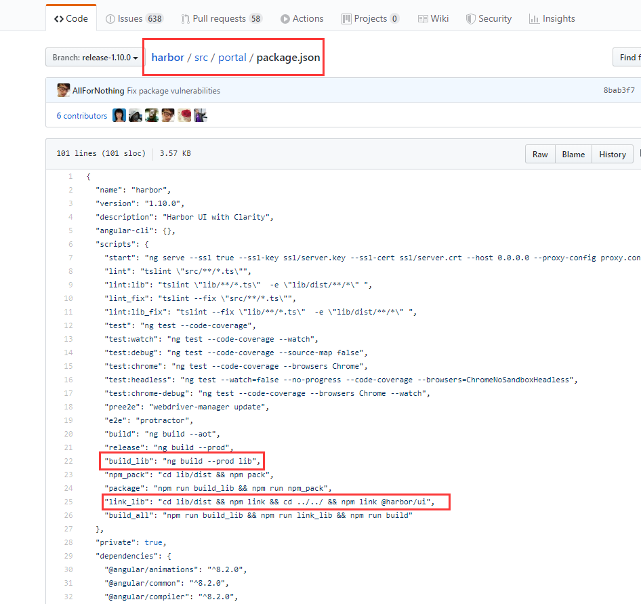This screenshot has width=641, height=604.
Task: Click the third contributor avatar
Action: [152, 115]
